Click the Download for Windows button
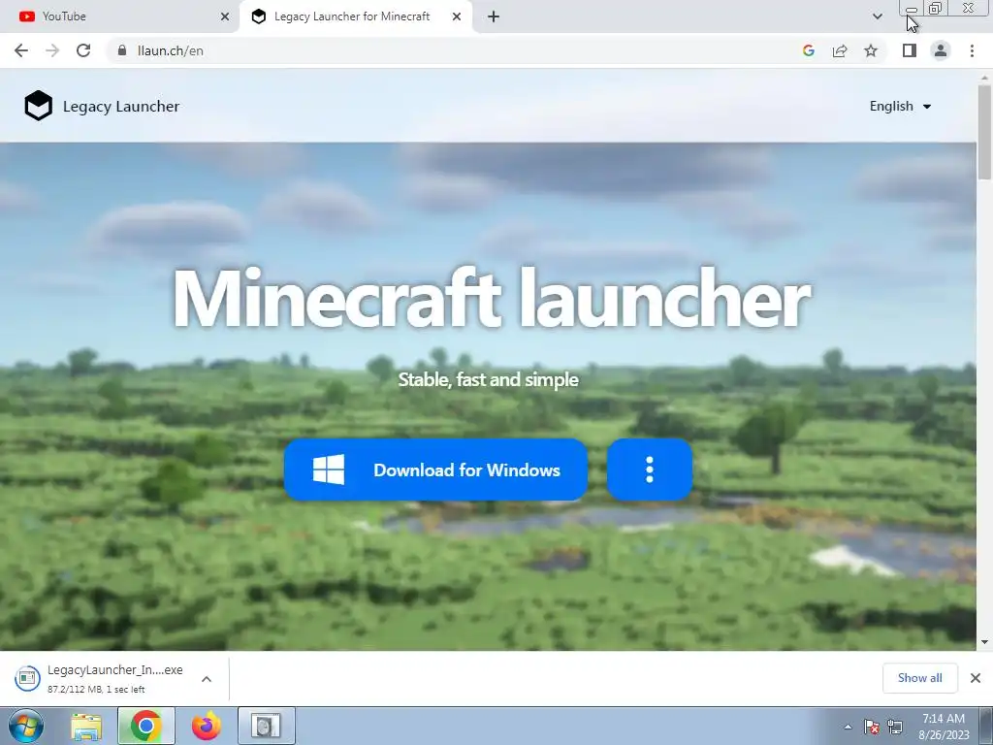This screenshot has width=993, height=745. [435, 470]
